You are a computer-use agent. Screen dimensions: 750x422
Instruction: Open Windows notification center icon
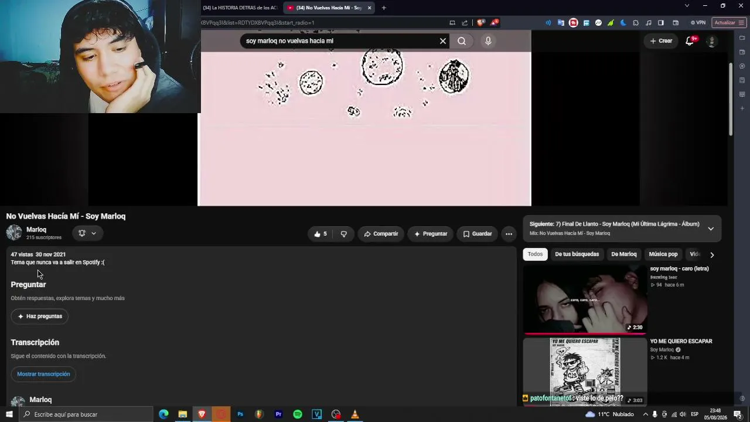pos(738,414)
